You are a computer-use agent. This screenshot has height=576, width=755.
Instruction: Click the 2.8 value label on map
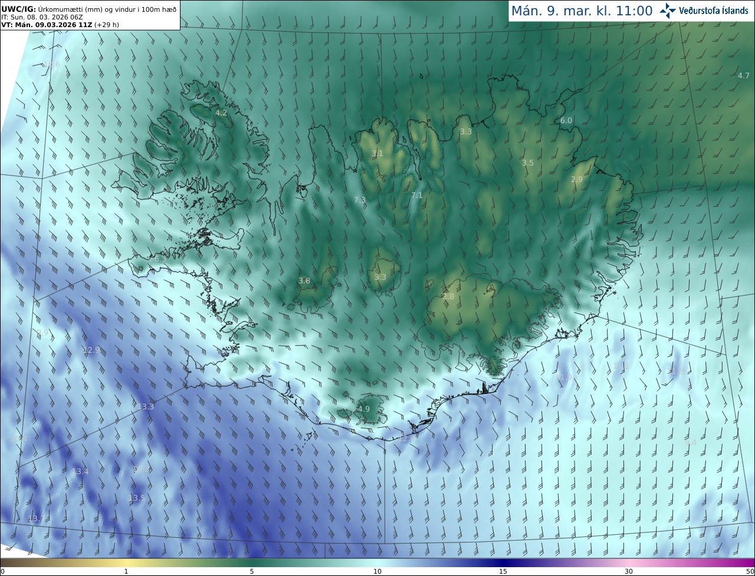[448, 296]
